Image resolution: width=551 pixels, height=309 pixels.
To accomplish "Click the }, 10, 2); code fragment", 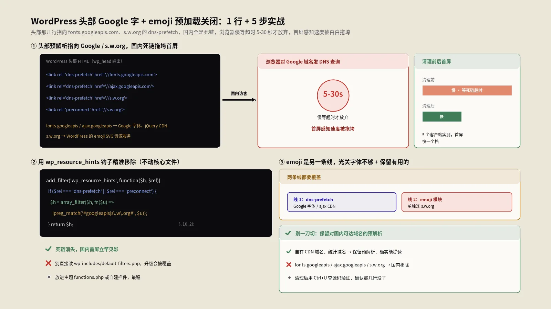I will click(x=187, y=224).
